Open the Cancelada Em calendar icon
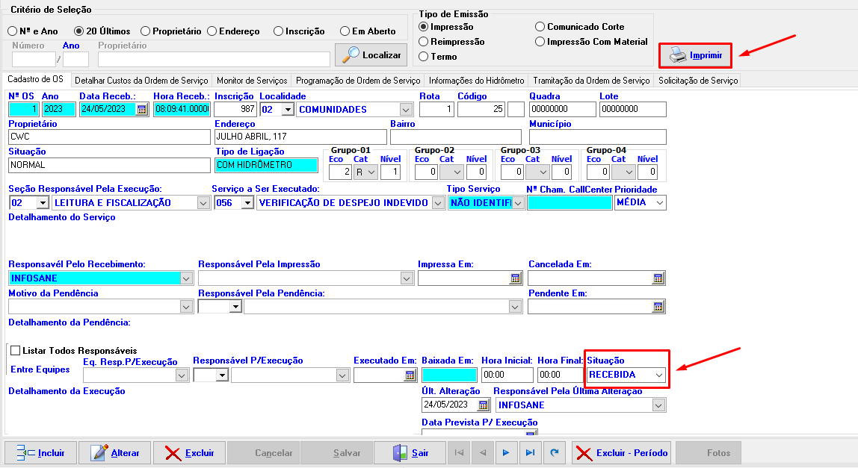Image resolution: width=858 pixels, height=468 pixels. (658, 278)
